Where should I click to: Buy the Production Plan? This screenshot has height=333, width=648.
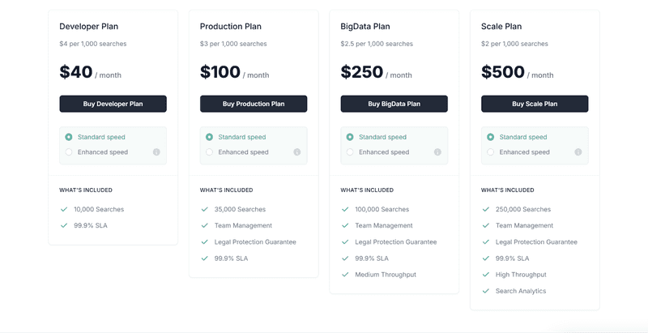coord(254,104)
